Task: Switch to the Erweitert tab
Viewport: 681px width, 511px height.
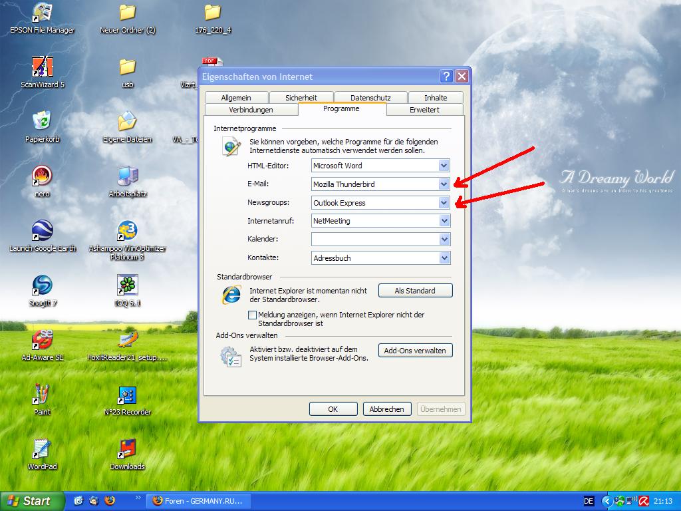Action: point(424,110)
